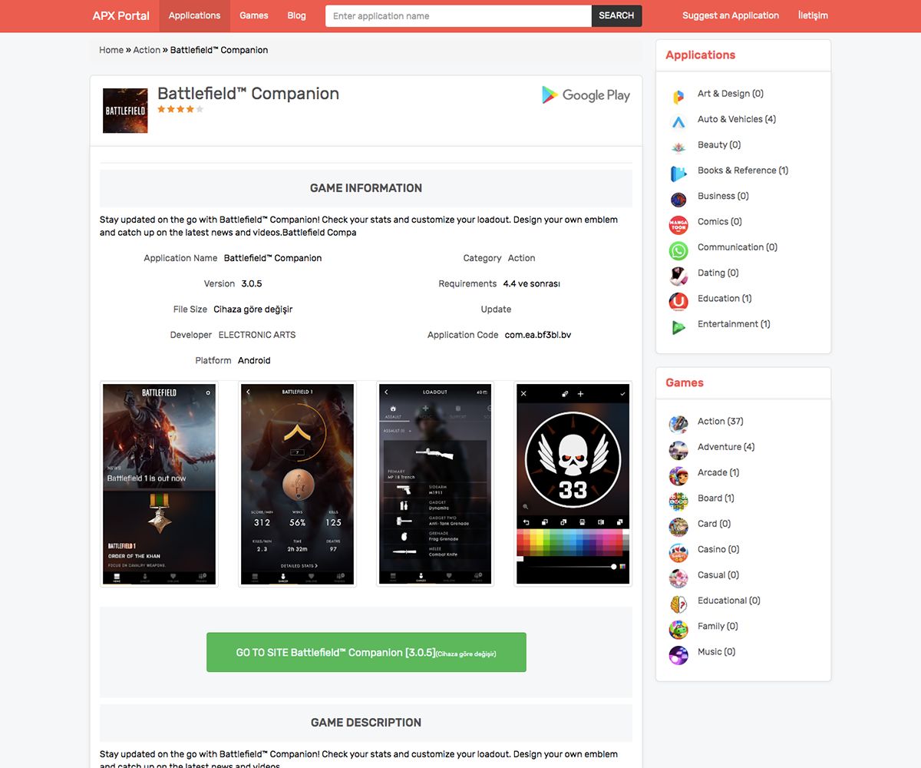Viewport: 921px width, 768px height.
Task: Click the Education category icon
Action: [678, 301]
